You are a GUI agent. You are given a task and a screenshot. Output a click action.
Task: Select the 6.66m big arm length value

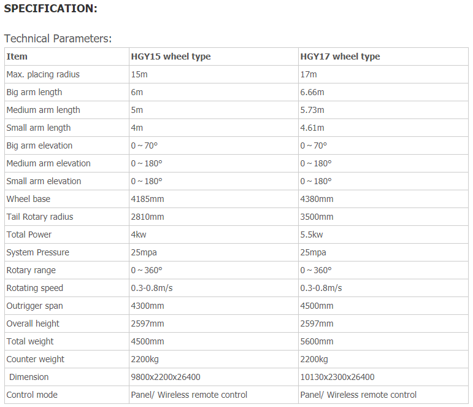[312, 92]
